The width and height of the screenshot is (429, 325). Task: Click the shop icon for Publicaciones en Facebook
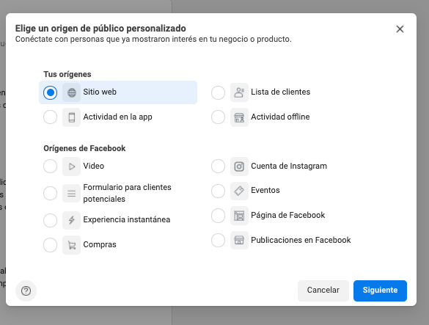239,241
